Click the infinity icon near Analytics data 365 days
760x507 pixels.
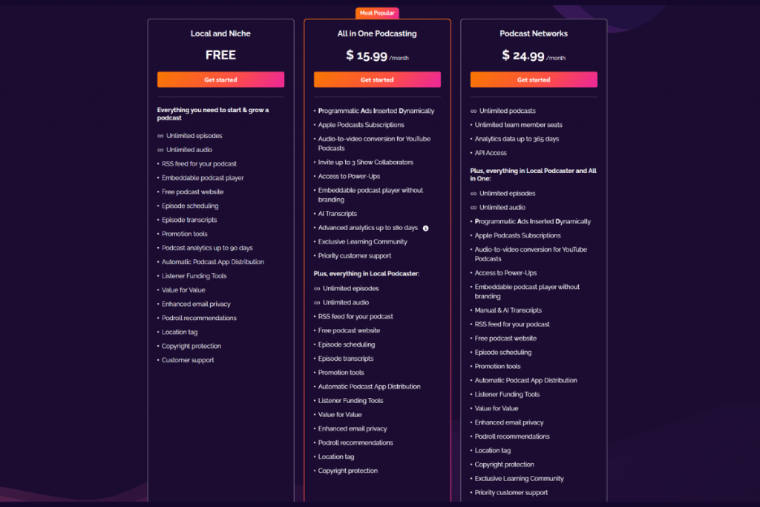point(470,138)
